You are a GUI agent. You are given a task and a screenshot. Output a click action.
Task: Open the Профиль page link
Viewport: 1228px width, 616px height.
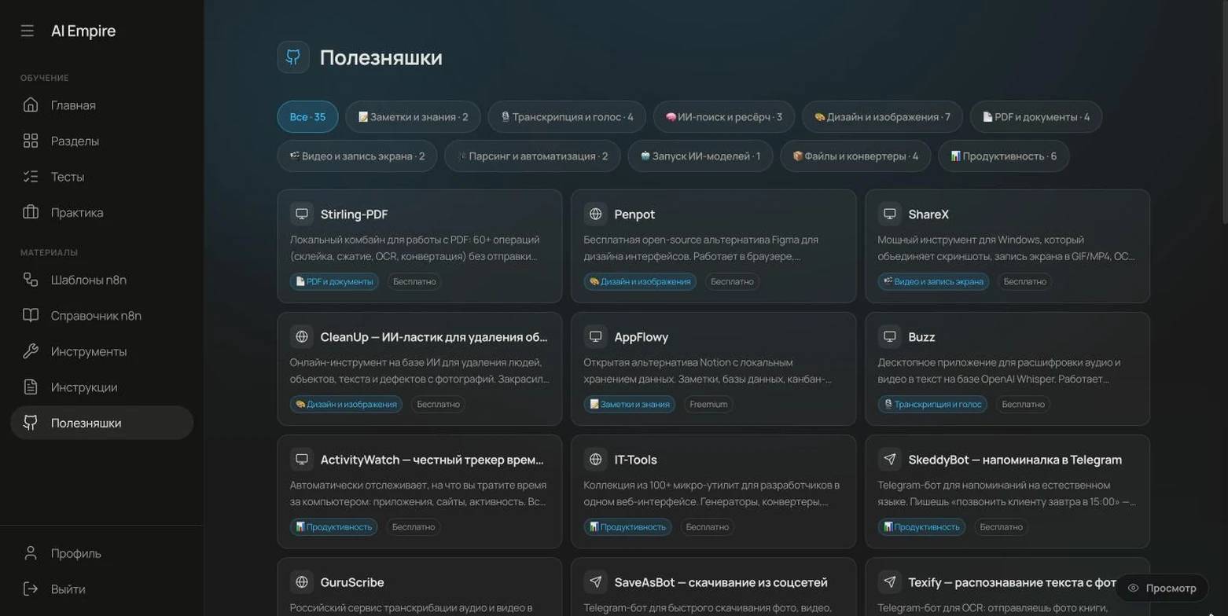point(101,553)
